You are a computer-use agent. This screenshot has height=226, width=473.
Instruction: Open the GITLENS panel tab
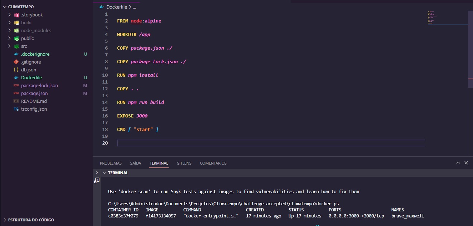coord(184,163)
